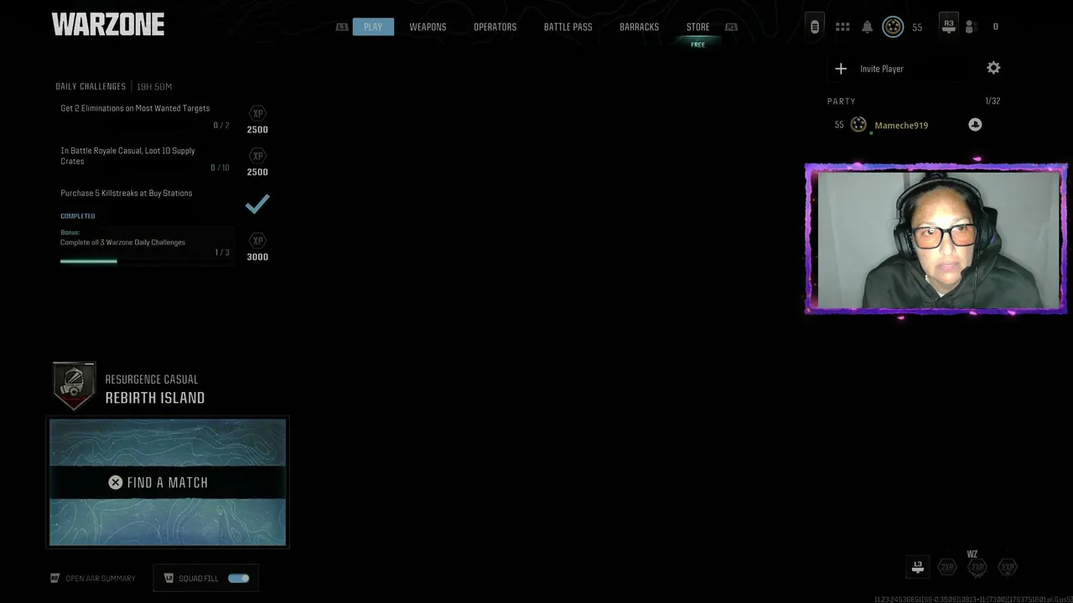Open party settings gear icon
Image resolution: width=1073 pixels, height=603 pixels.
(x=993, y=68)
